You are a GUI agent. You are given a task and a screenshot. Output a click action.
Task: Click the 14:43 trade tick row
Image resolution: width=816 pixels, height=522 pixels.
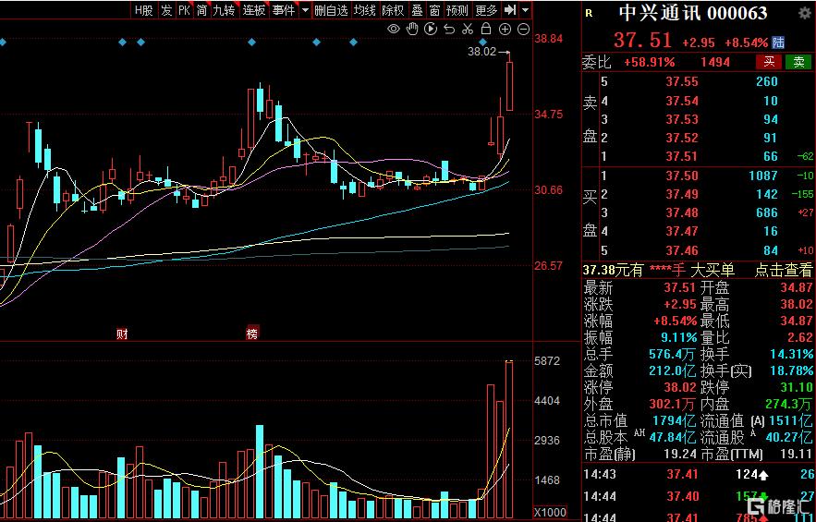pos(699,474)
